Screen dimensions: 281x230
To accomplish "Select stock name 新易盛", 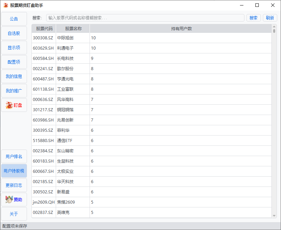I will [63, 192].
